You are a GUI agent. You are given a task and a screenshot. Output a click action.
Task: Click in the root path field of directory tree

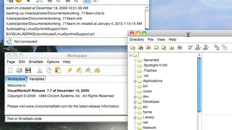click(167, 55)
